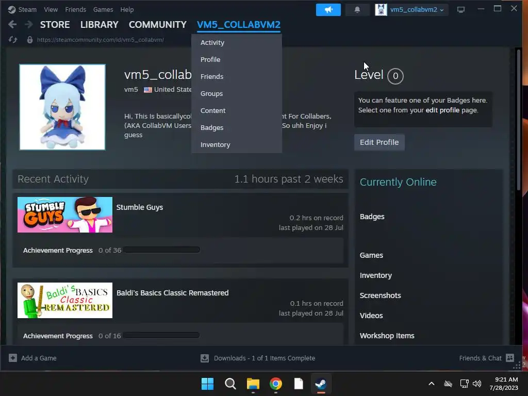Click the profile avatar picture
The width and height of the screenshot is (528, 396).
(62, 107)
